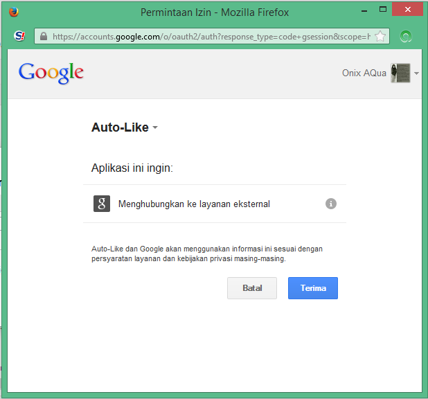Click Terima to accept permissions
This screenshot has height=399, width=428.
[x=313, y=288]
